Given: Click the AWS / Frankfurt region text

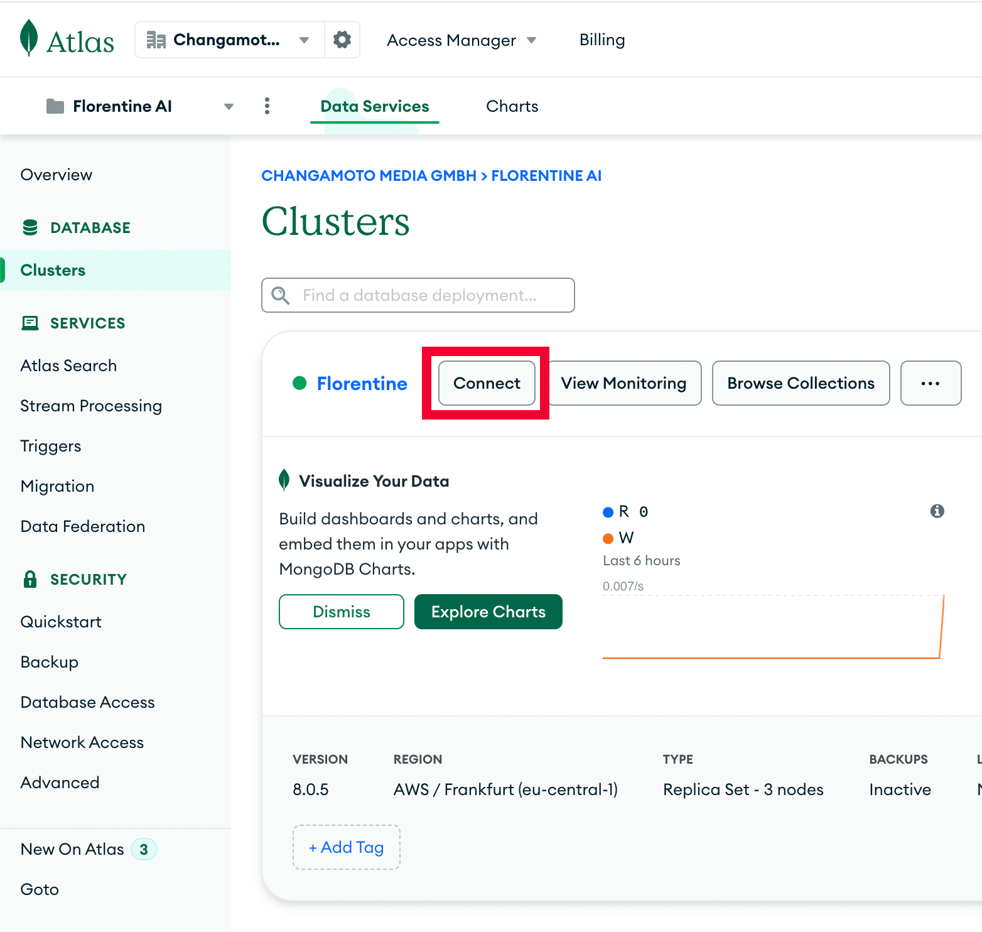Looking at the screenshot, I should (505, 789).
